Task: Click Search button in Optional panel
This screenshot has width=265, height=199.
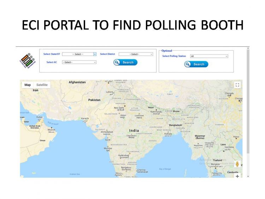Action: click(x=196, y=64)
